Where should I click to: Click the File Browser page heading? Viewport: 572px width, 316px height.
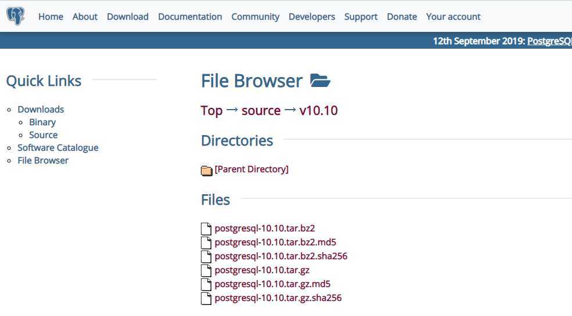tap(251, 81)
